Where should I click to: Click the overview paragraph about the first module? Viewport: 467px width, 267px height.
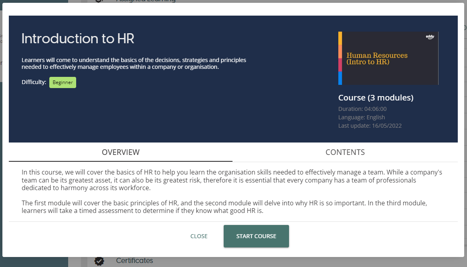(x=224, y=207)
